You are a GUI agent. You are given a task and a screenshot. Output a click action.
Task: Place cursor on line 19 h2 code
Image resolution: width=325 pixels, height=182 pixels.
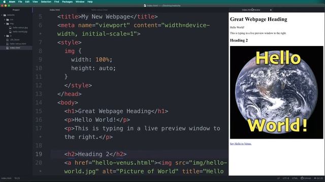click(95, 154)
